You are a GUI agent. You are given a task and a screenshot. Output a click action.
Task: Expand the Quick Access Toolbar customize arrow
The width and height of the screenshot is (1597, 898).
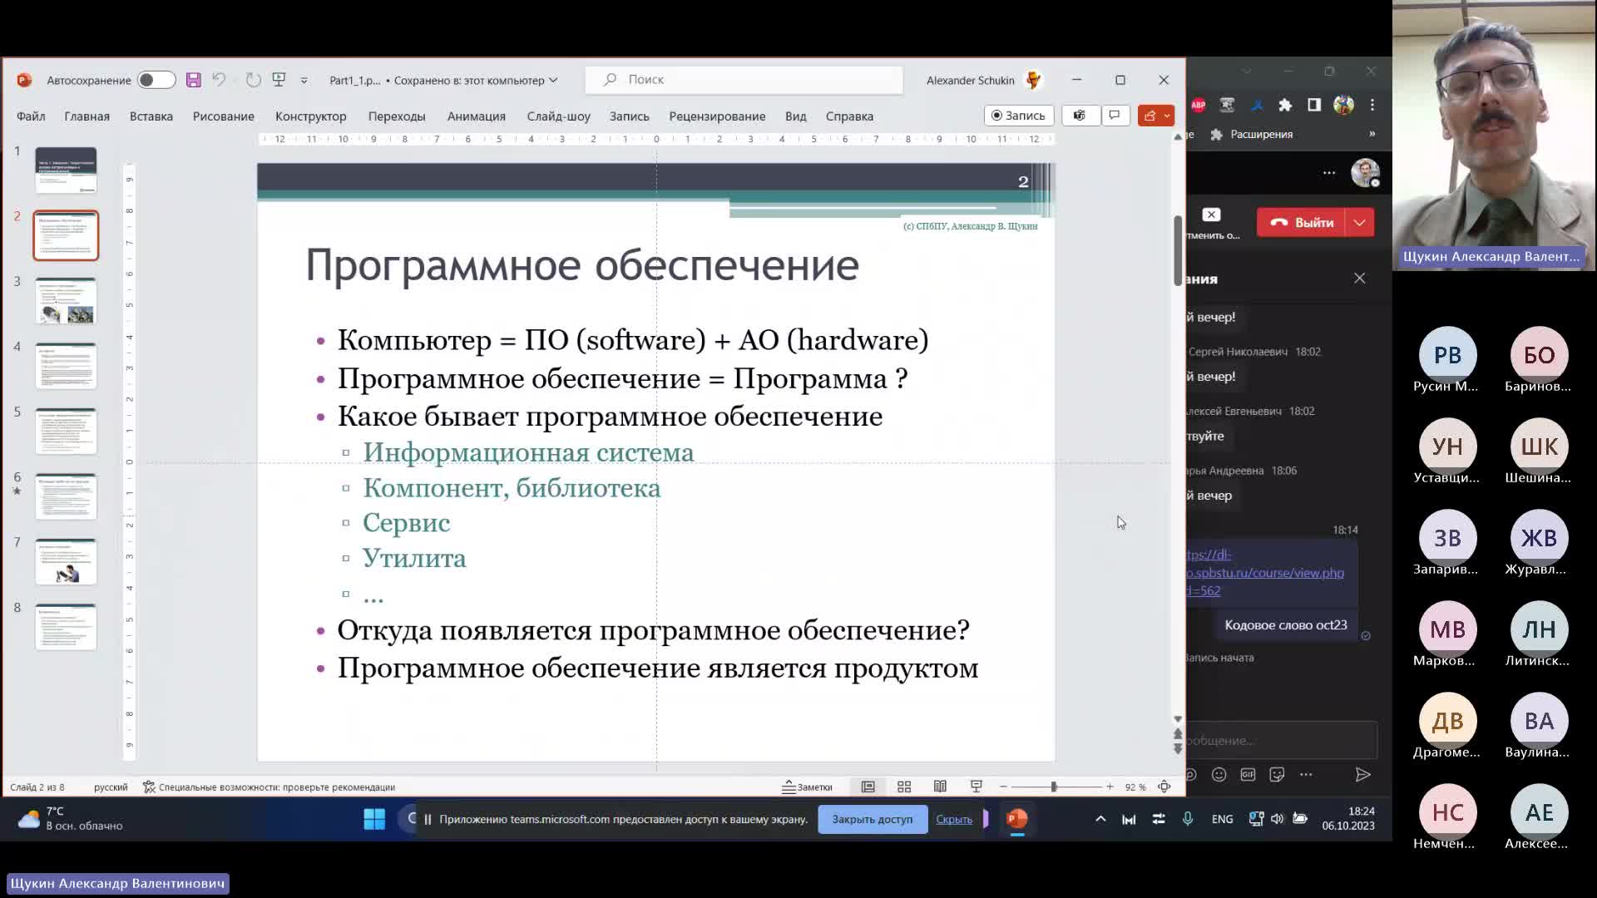click(x=304, y=81)
